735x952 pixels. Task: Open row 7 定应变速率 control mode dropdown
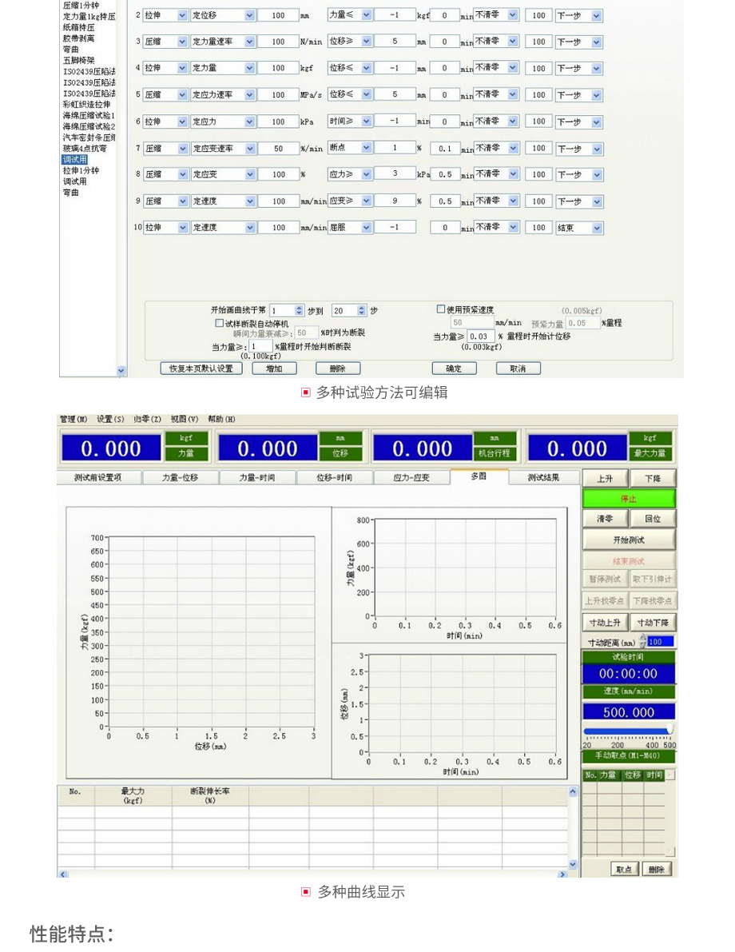tap(249, 149)
